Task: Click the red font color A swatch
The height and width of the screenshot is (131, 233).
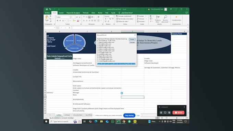Action: 78,21
